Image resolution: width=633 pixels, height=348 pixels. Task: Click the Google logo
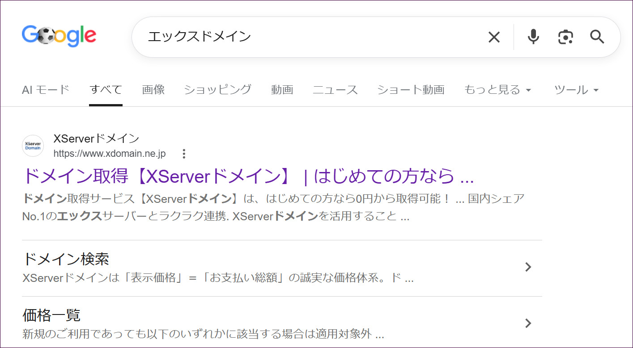59,36
